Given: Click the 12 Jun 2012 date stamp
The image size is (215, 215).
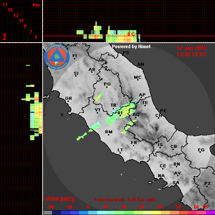Looking at the screenshot, I should pyautogui.click(x=191, y=48).
